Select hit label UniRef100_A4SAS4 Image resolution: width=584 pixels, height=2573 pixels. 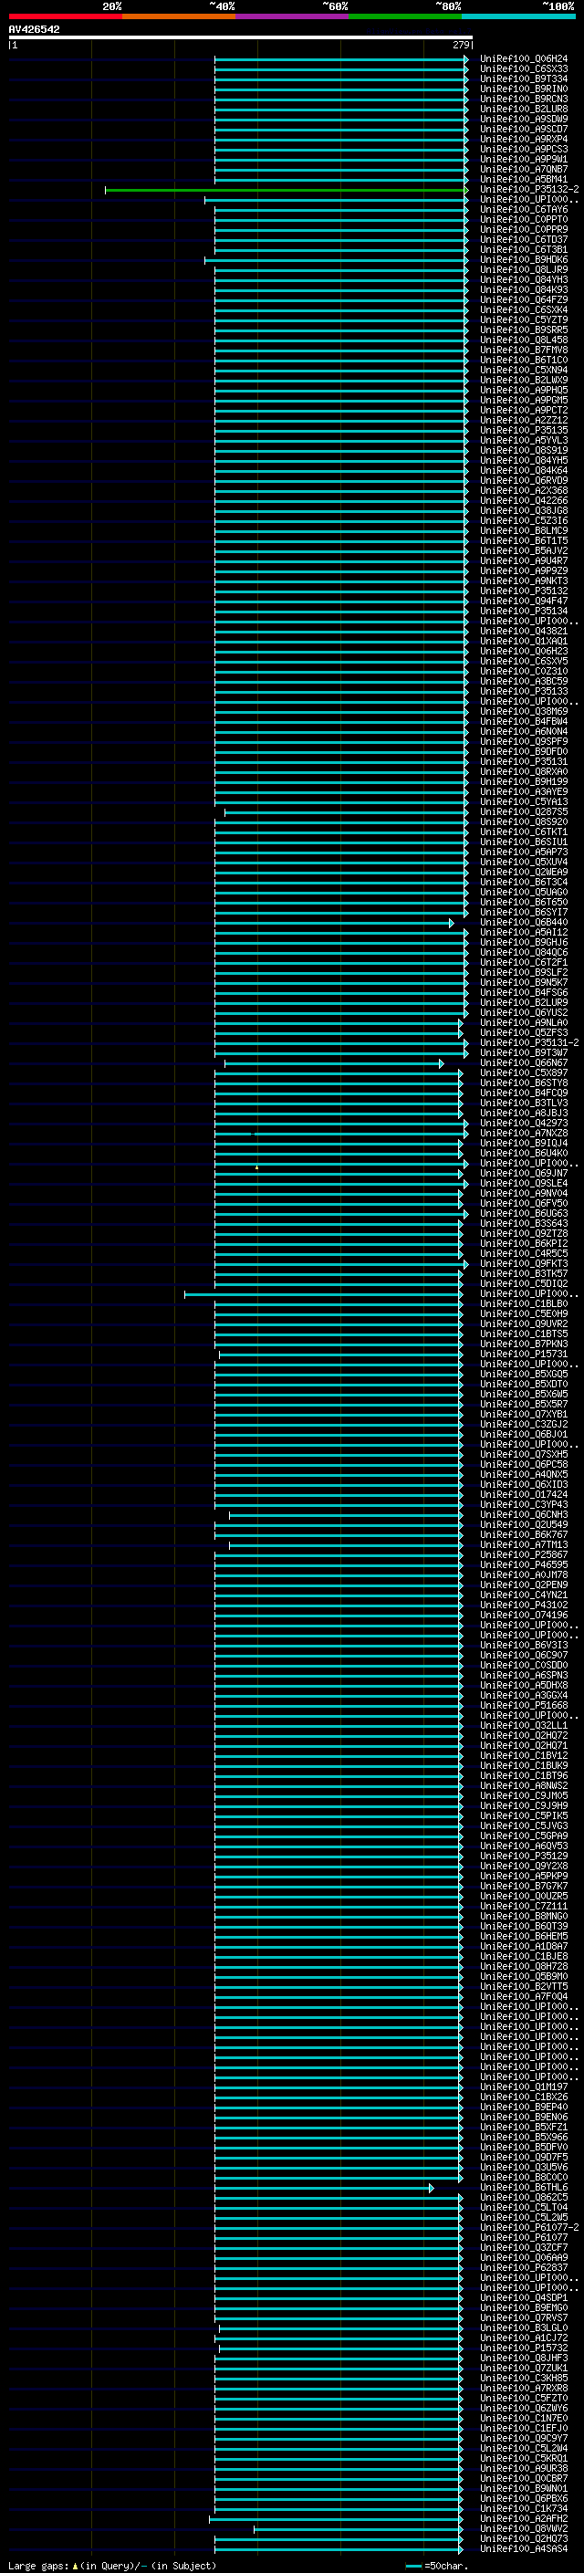[523, 2549]
